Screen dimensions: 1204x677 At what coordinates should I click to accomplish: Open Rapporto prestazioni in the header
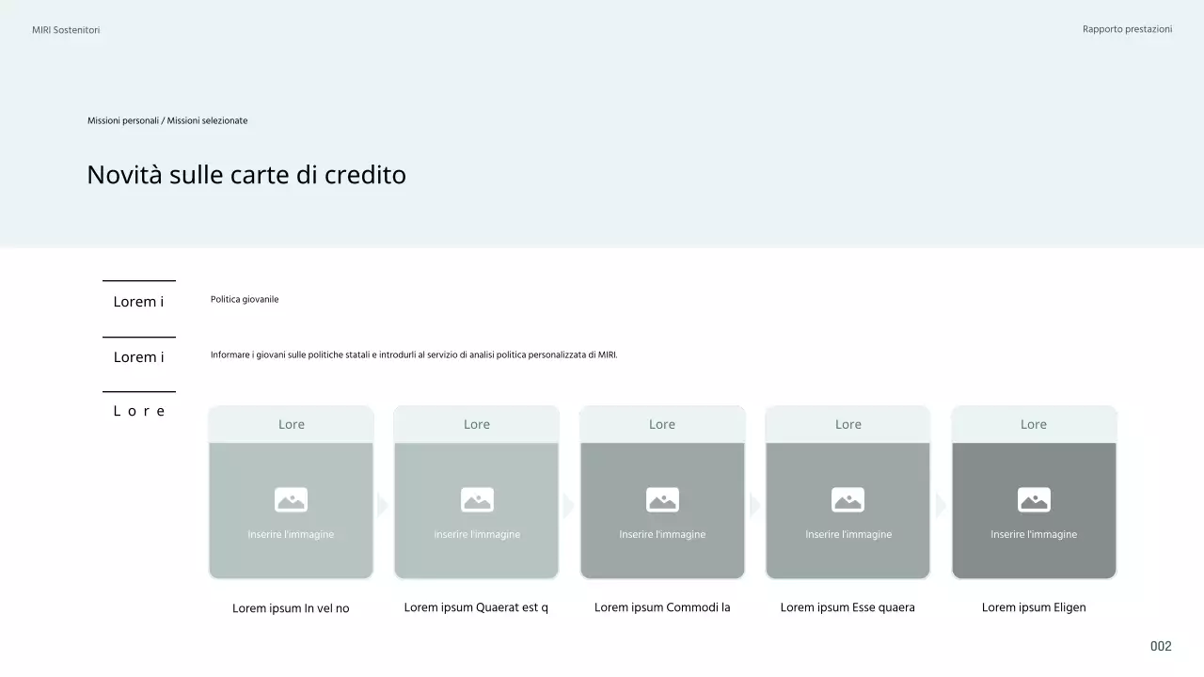tap(1127, 29)
